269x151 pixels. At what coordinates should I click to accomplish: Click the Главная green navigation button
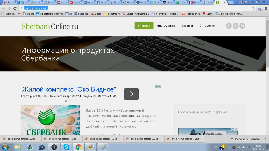pyautogui.click(x=144, y=26)
